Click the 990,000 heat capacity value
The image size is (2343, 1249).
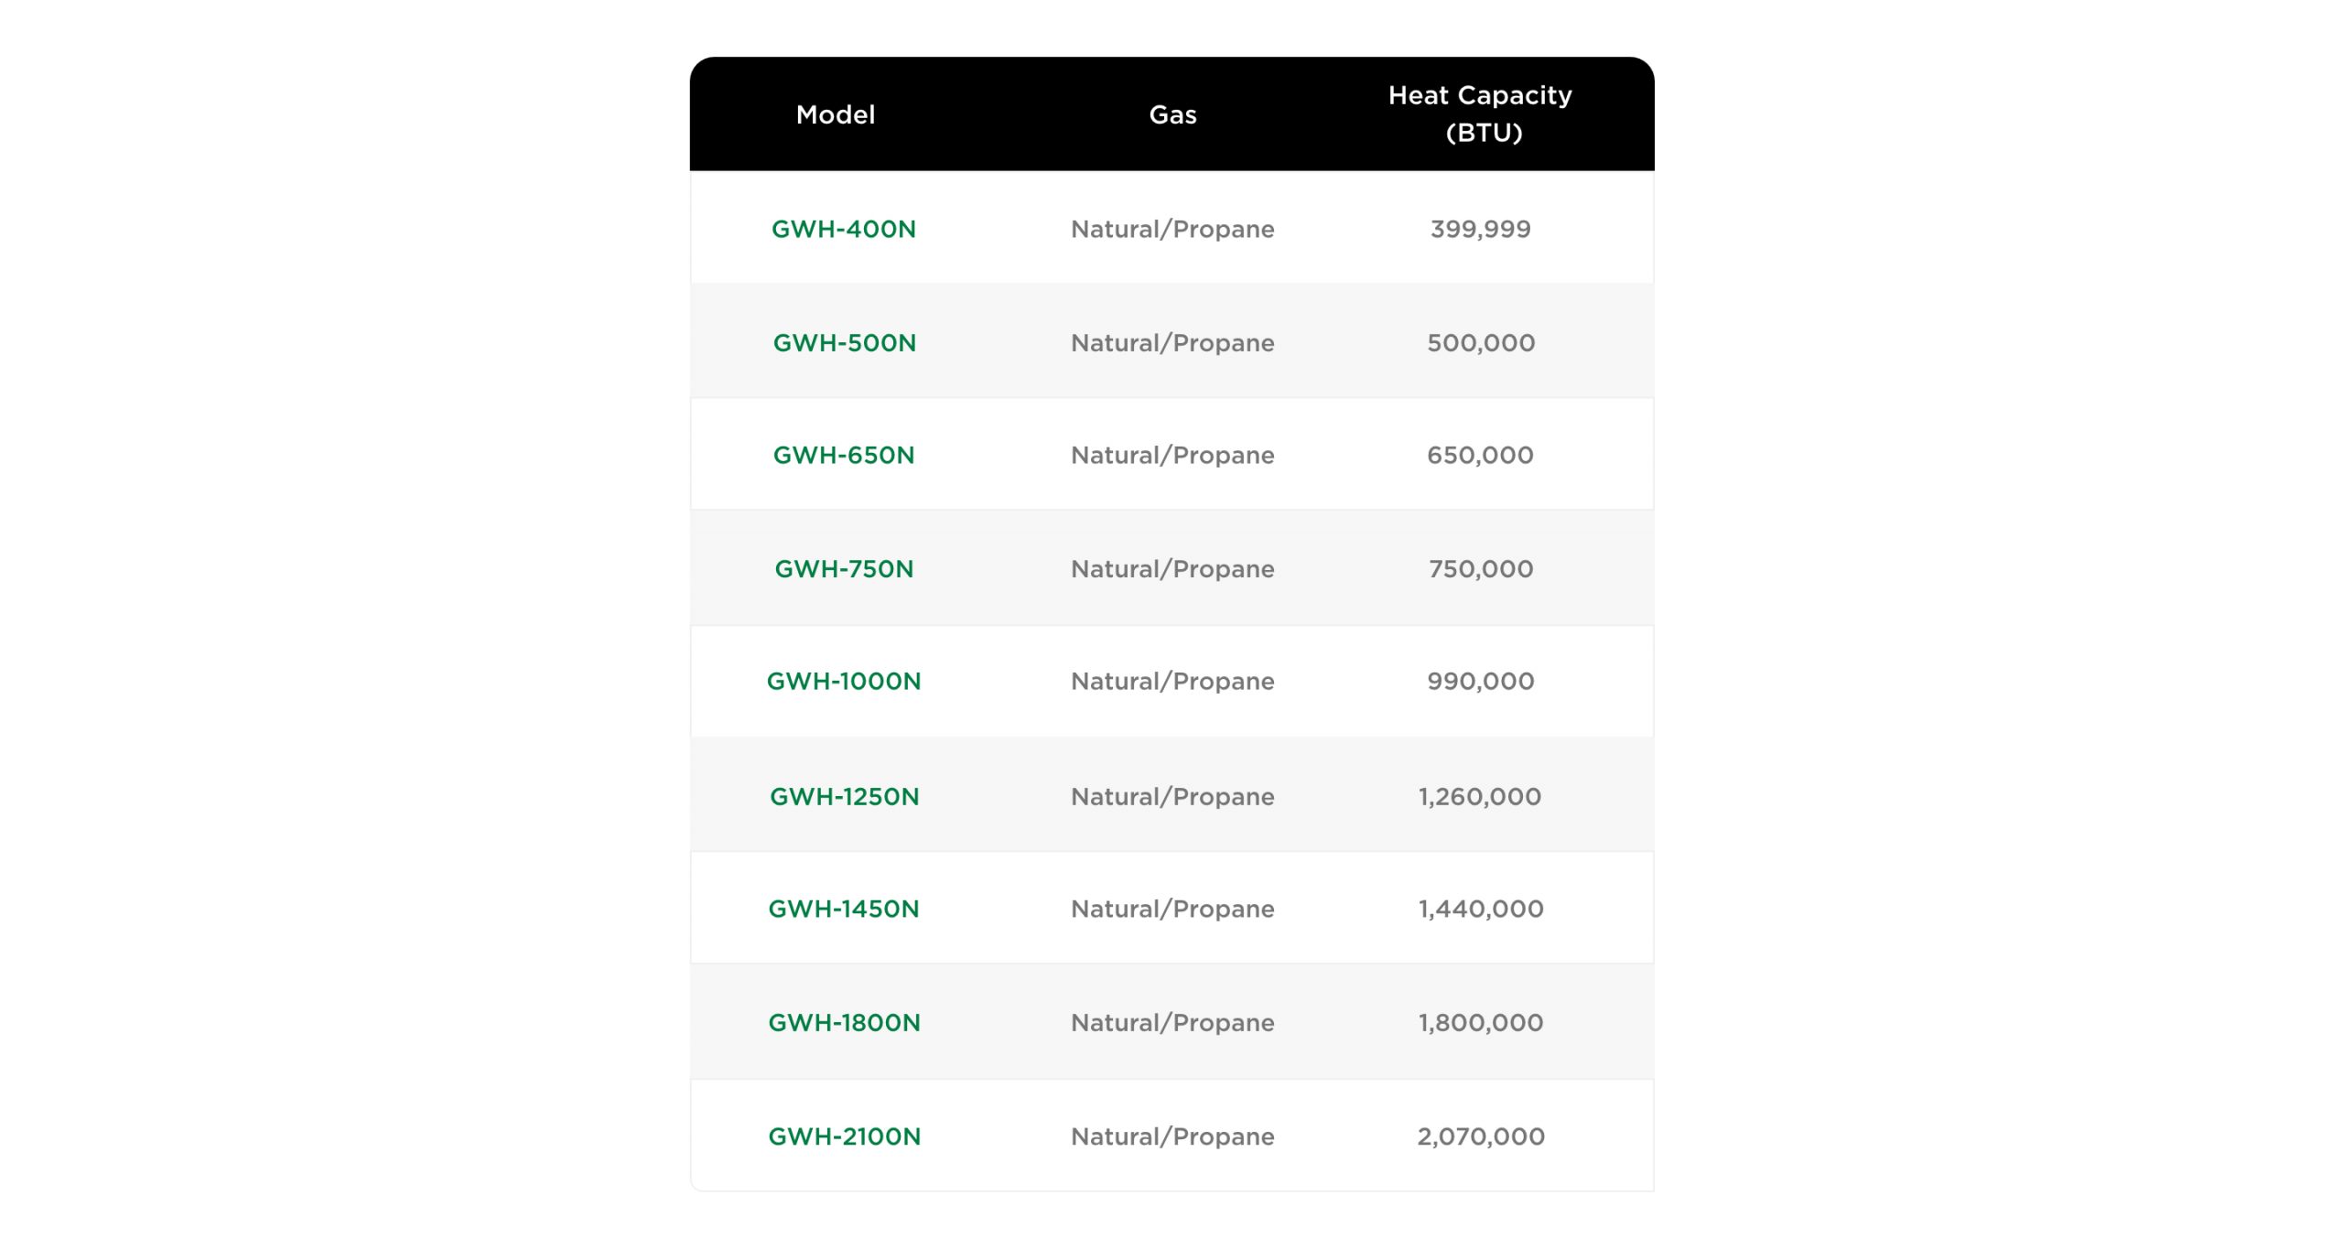click(1480, 682)
